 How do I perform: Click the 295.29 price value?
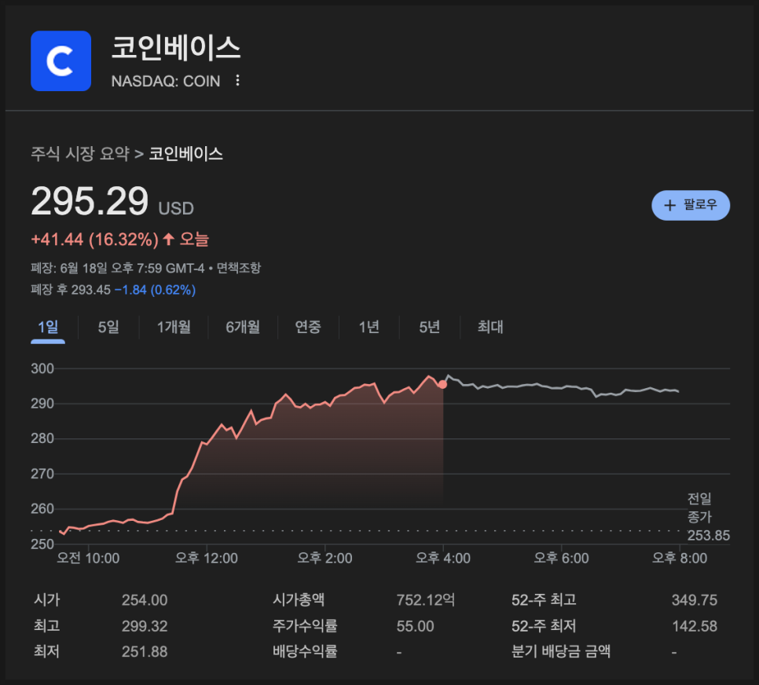point(90,201)
